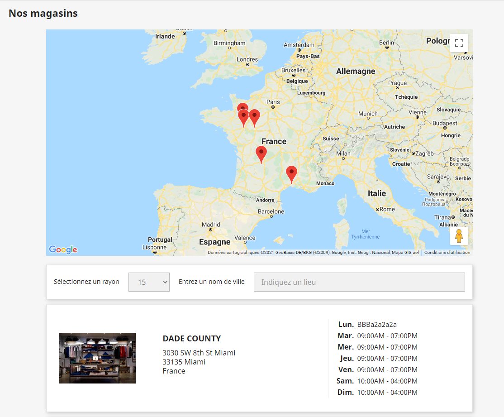Click the Rome label on the map

coord(387,209)
